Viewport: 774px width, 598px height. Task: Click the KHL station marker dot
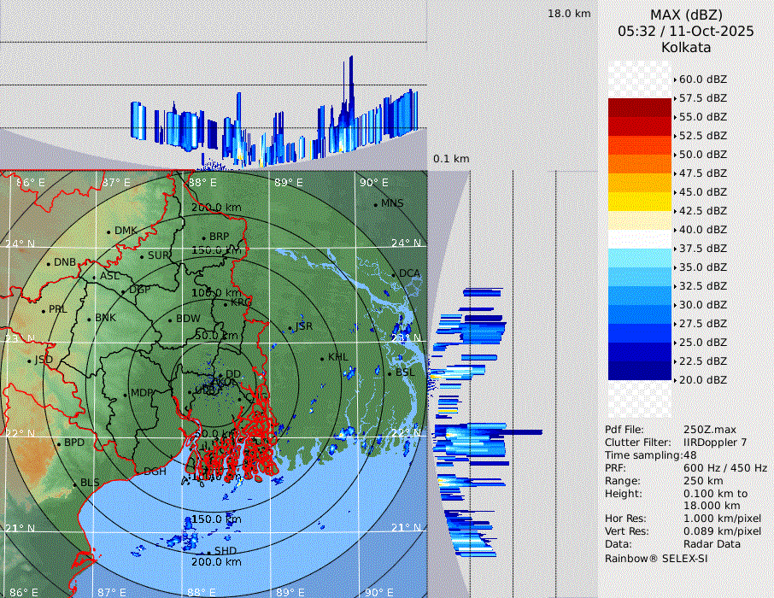coord(322,358)
